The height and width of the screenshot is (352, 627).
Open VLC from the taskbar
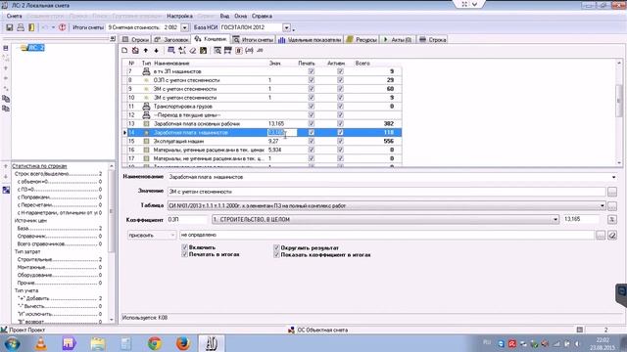pos(41,343)
